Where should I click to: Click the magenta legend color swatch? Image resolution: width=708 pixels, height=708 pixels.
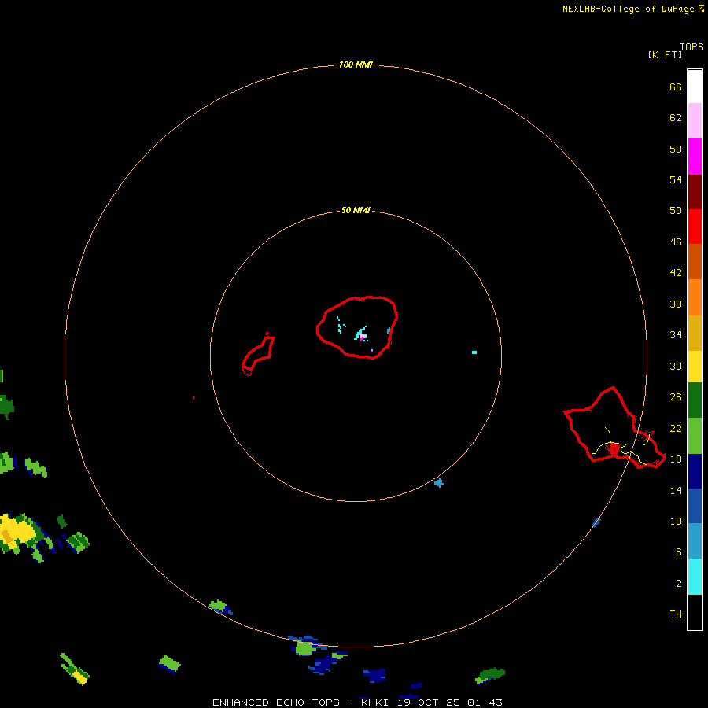point(695,157)
